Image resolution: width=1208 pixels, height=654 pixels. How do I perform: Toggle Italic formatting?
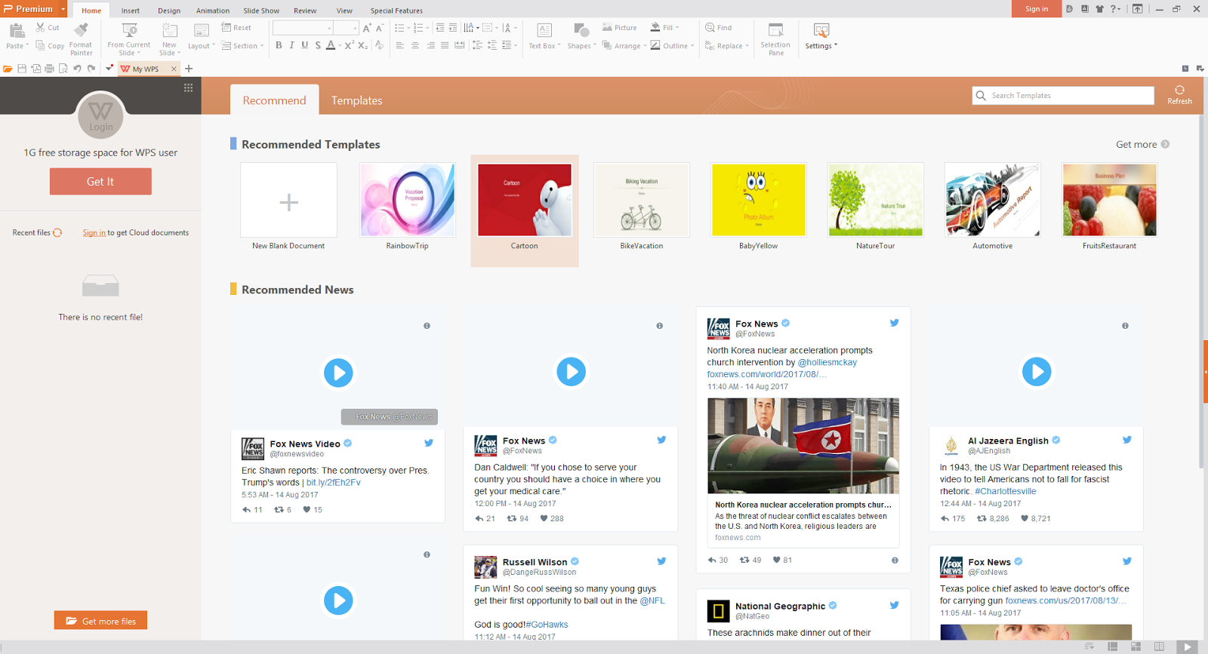coord(291,45)
